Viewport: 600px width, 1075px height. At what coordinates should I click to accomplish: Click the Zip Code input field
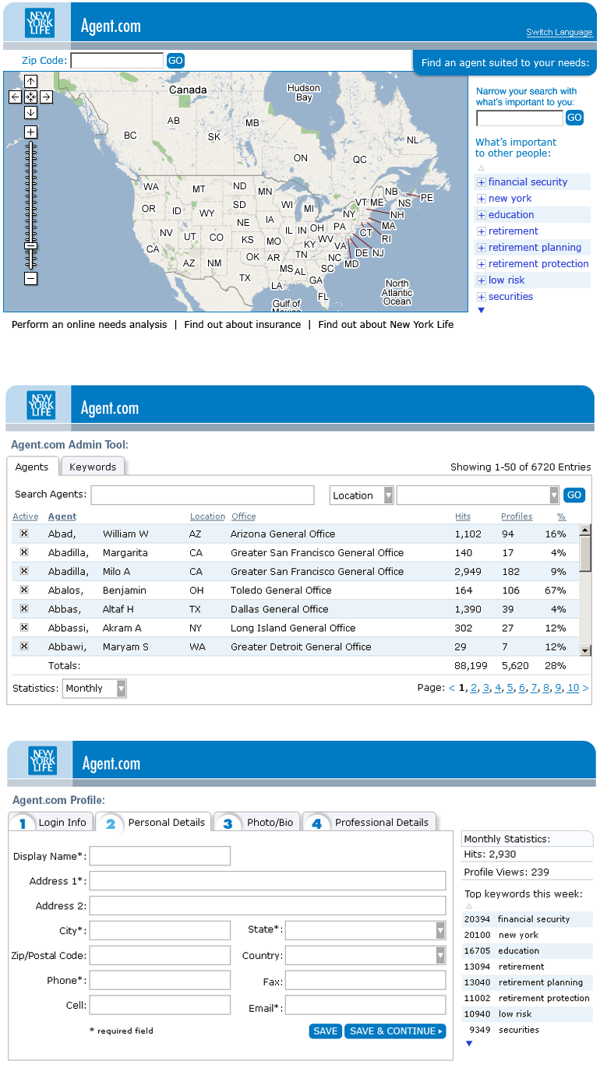[117, 61]
